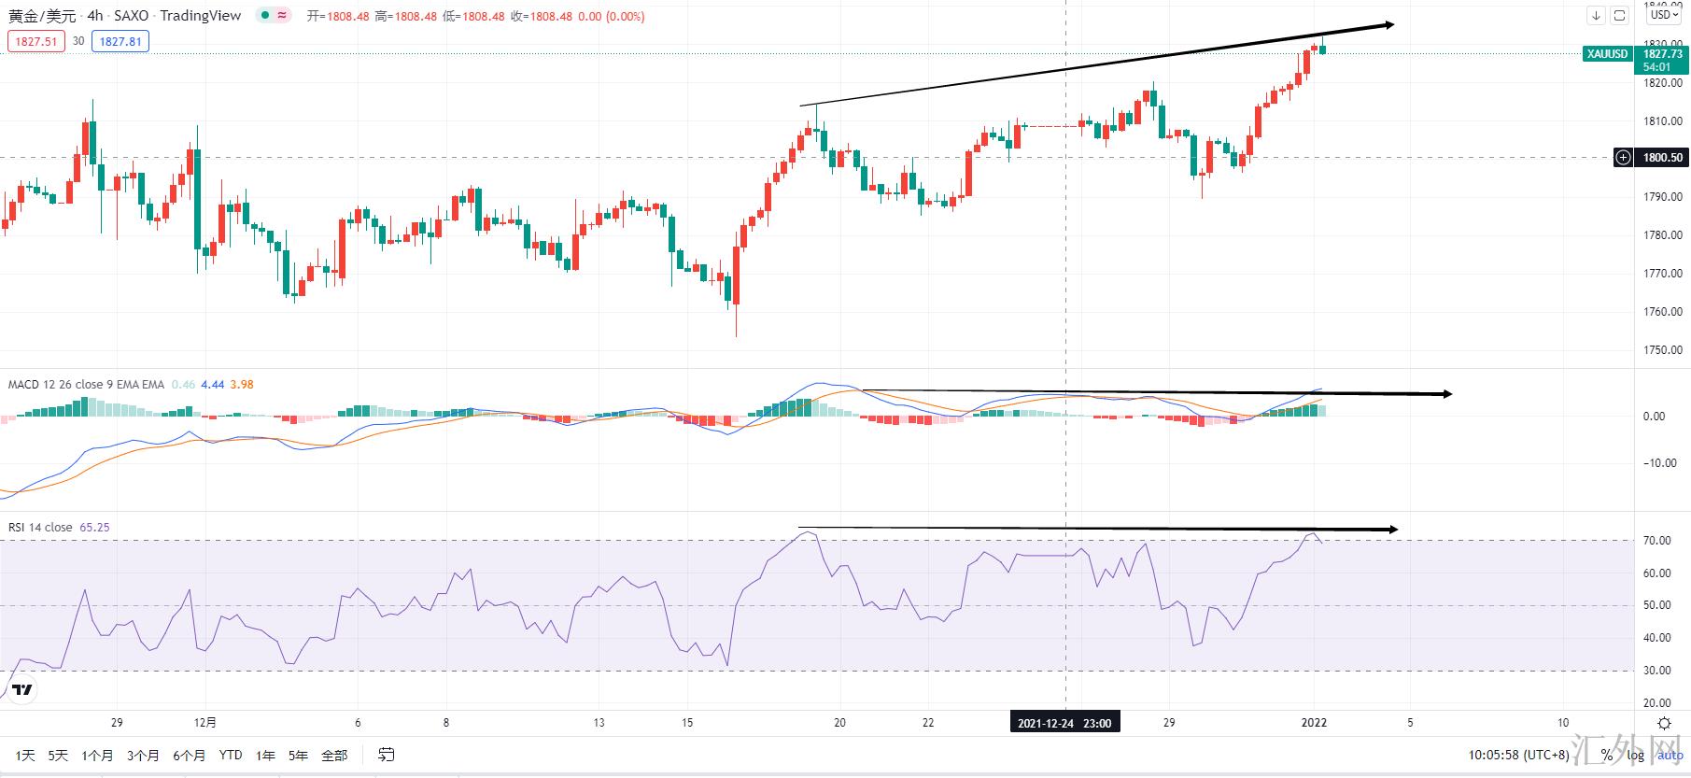Click the TradingView logo icon
1691x778 pixels.
(22, 690)
